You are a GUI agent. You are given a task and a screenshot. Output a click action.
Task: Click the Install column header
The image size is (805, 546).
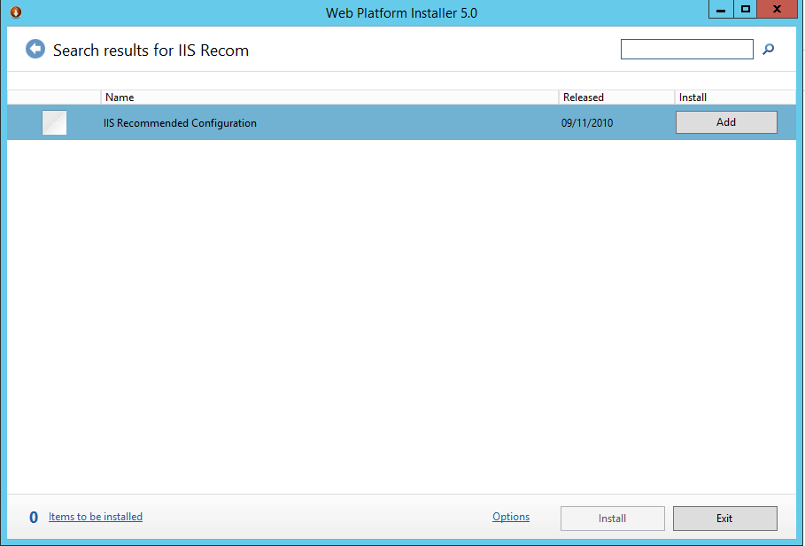(693, 97)
